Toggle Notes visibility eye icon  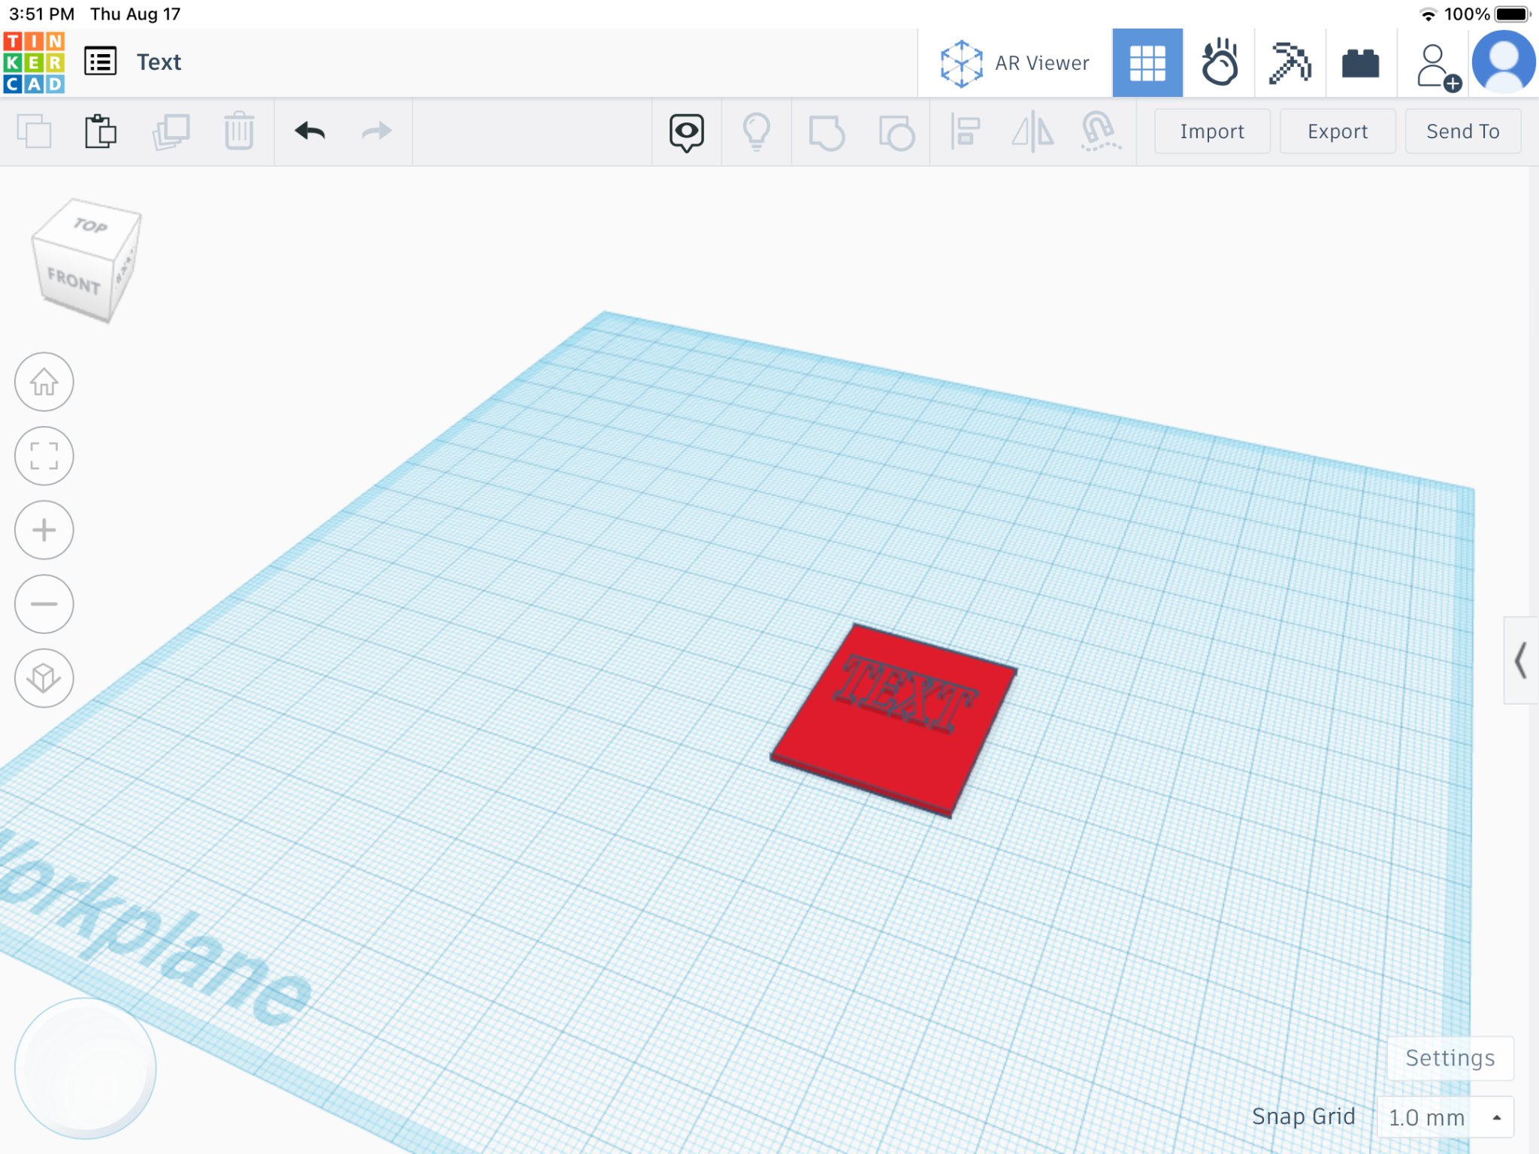pyautogui.click(x=686, y=132)
